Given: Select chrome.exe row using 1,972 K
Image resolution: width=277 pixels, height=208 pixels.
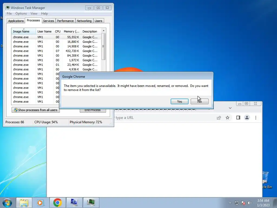Looking at the screenshot, I should pyautogui.click(x=56, y=60).
